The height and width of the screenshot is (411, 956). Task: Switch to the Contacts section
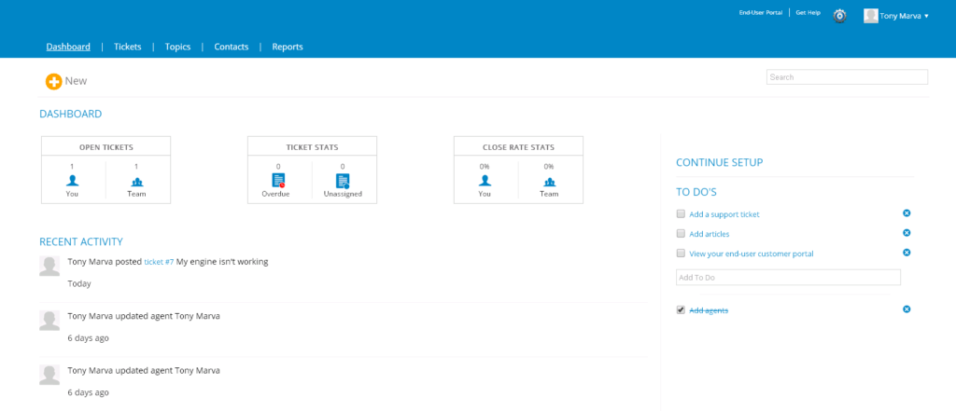232,47
